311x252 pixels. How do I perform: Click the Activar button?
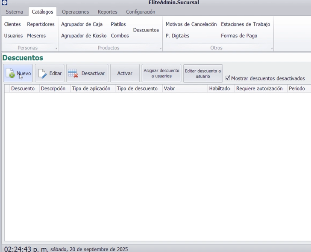[125, 73]
